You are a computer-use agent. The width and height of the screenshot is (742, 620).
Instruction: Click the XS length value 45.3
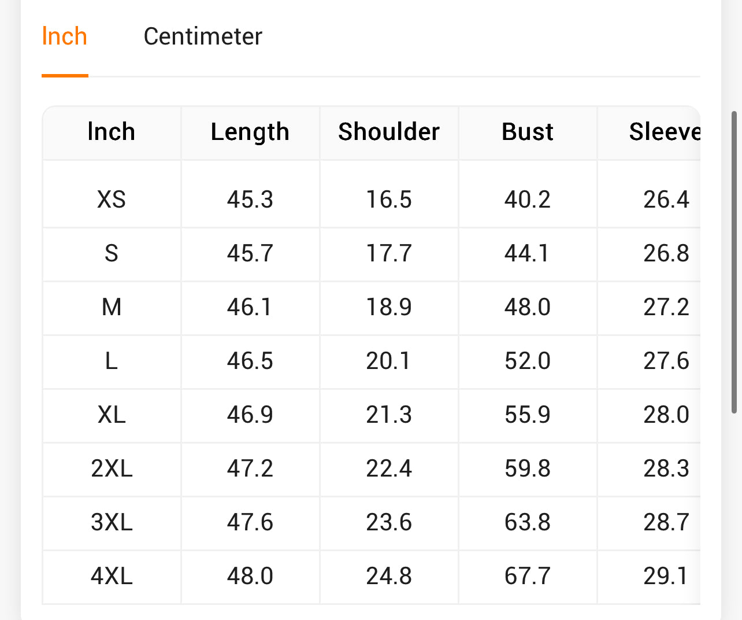pos(250,200)
